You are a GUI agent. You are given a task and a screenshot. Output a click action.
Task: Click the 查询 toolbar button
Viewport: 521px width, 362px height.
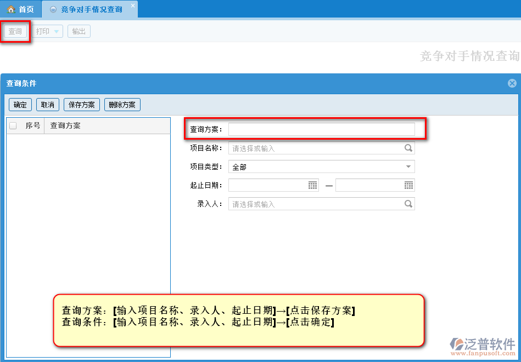click(x=15, y=32)
